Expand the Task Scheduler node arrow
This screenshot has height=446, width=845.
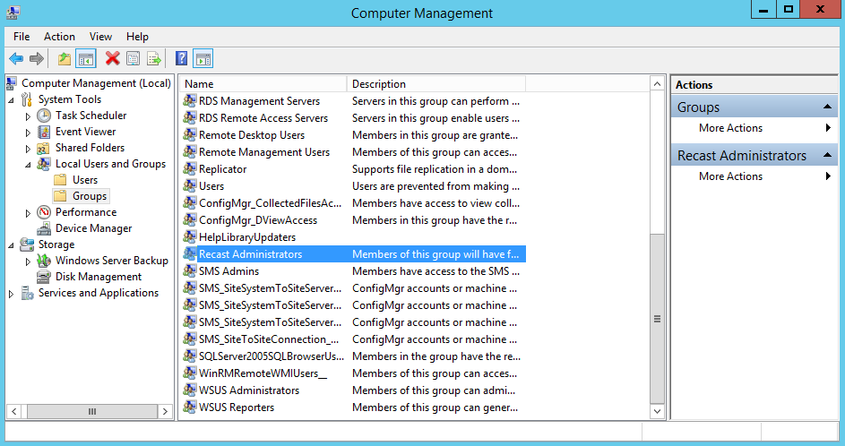click(x=28, y=116)
